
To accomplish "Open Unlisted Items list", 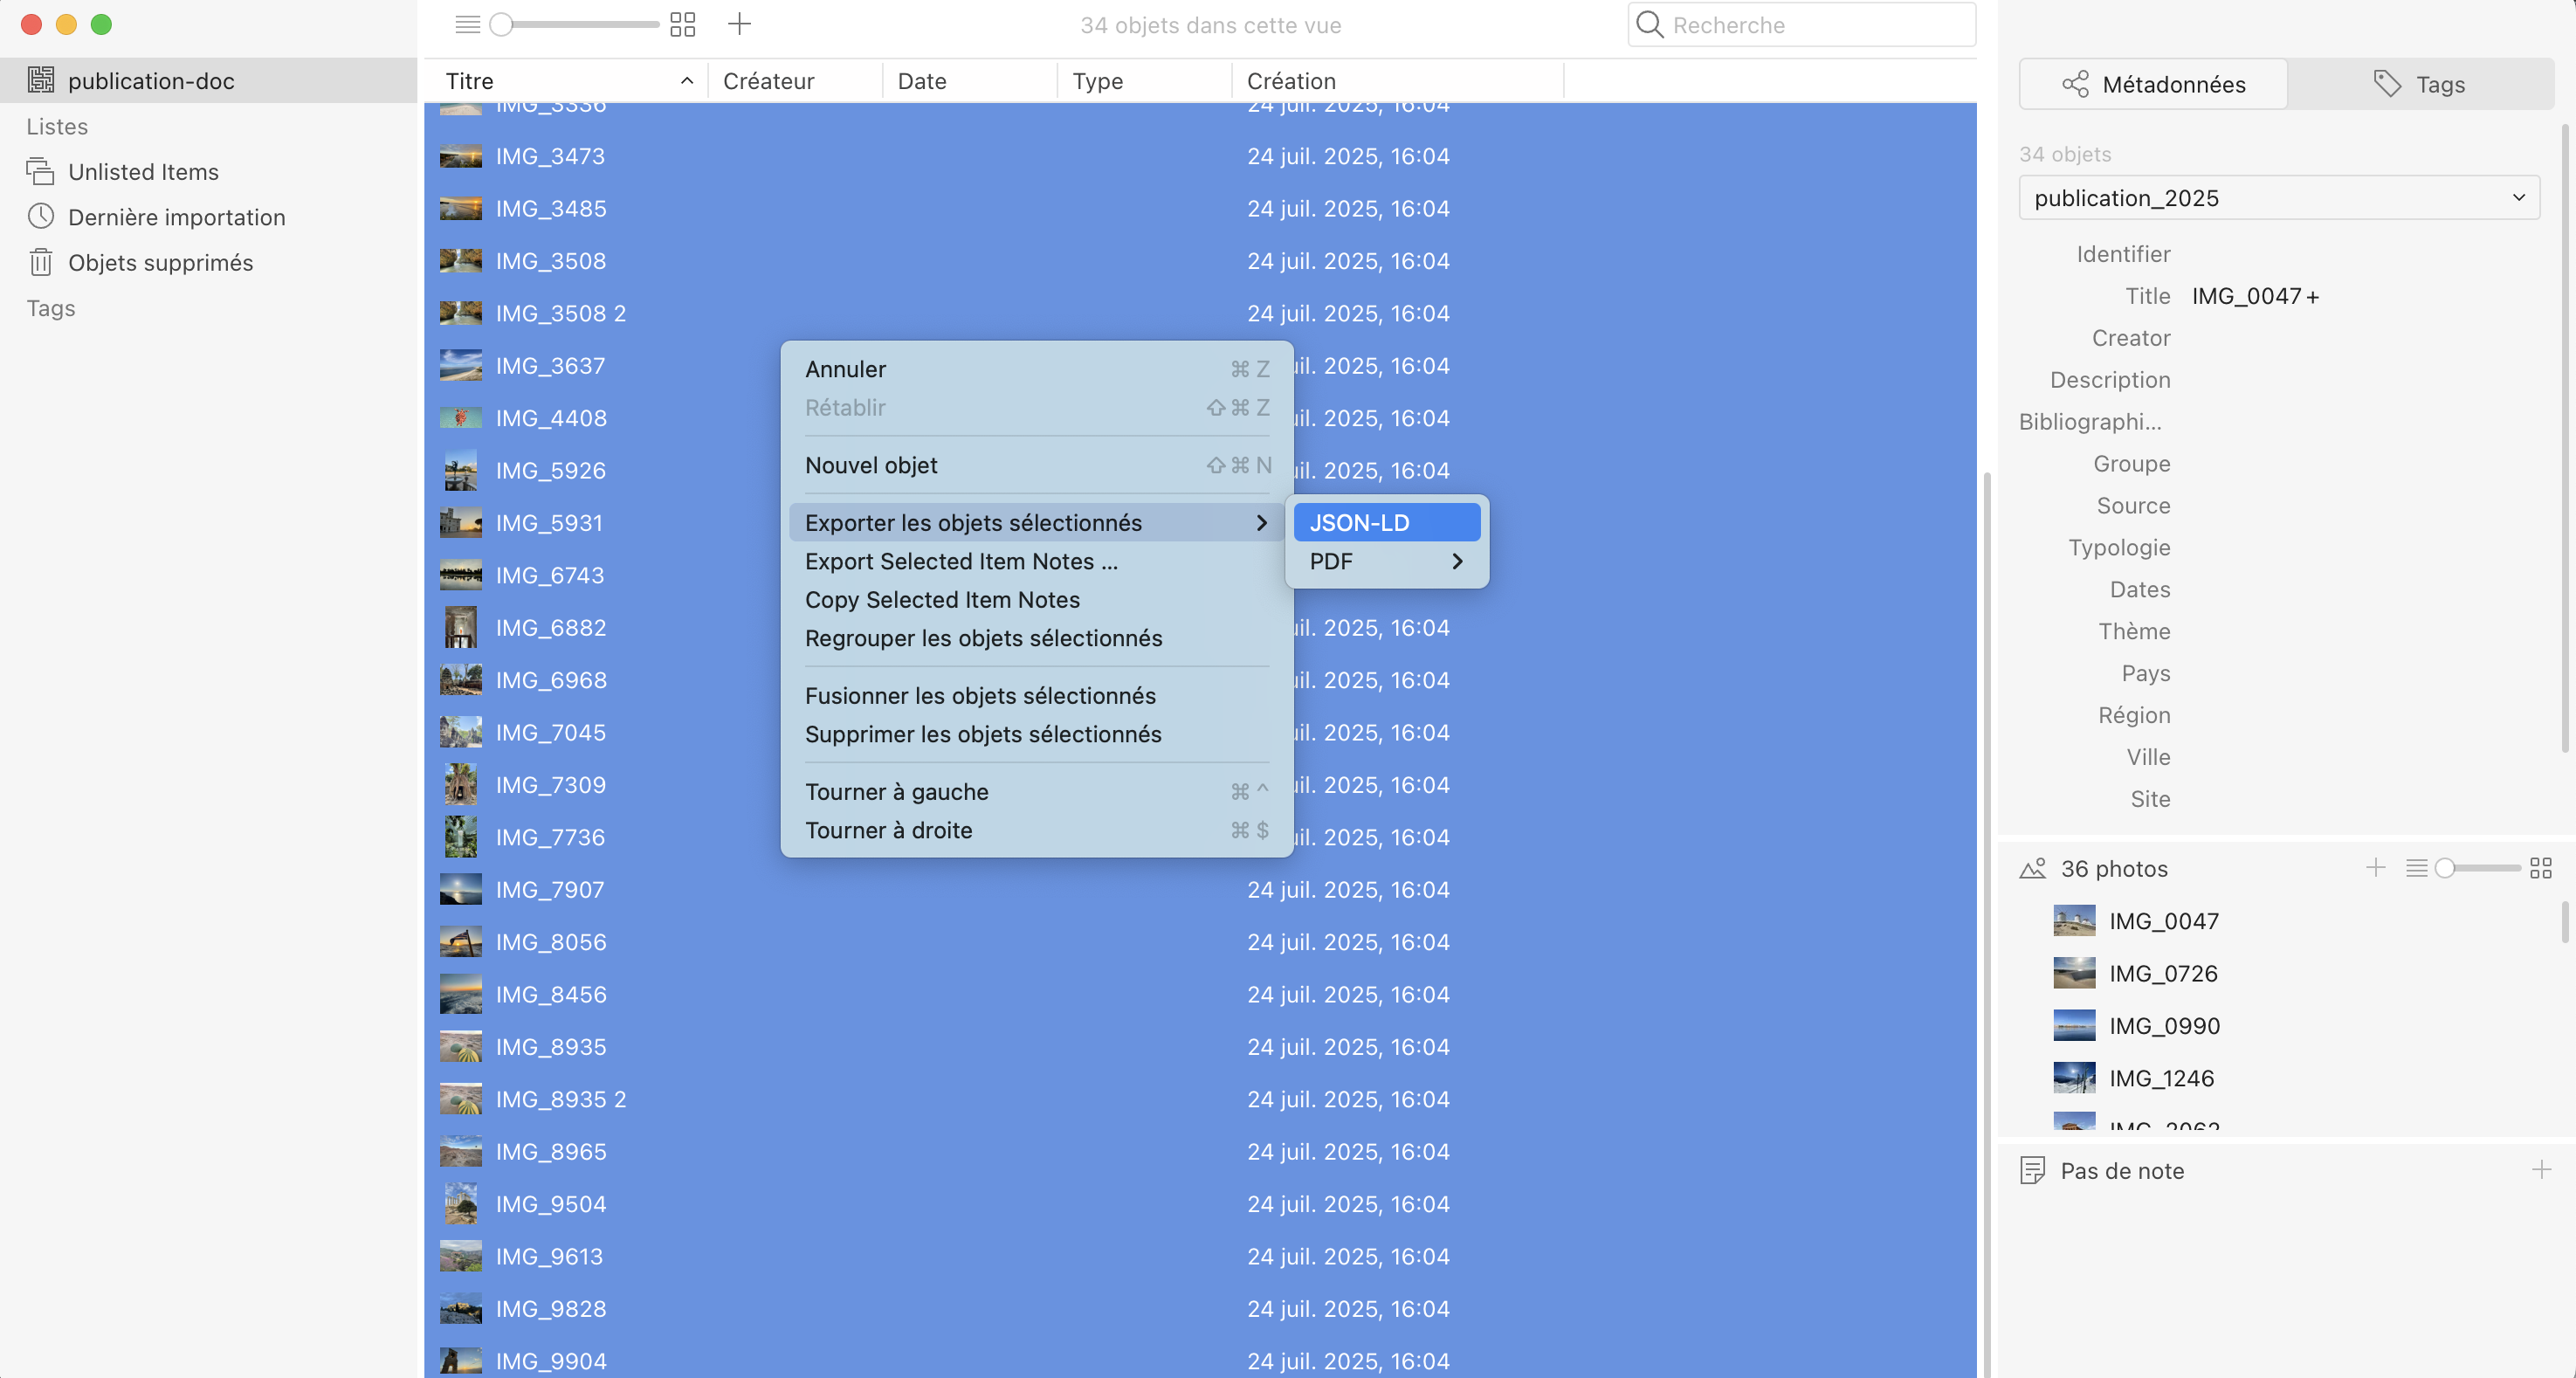I will pos(143,172).
